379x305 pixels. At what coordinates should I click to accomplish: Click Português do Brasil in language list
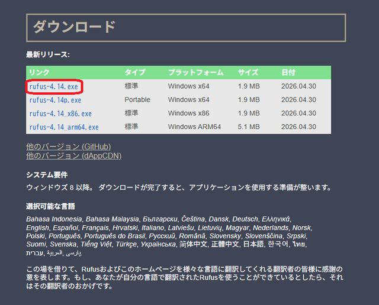pos(115,236)
